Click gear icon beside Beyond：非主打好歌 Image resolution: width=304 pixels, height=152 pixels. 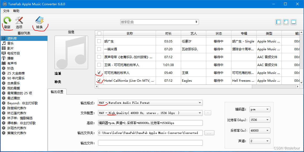point(3,103)
